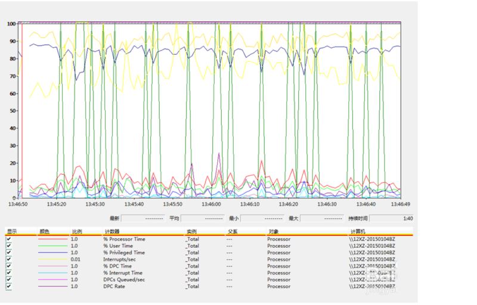Click the 显示 column header
This screenshot has width=477, height=305.
12,231
